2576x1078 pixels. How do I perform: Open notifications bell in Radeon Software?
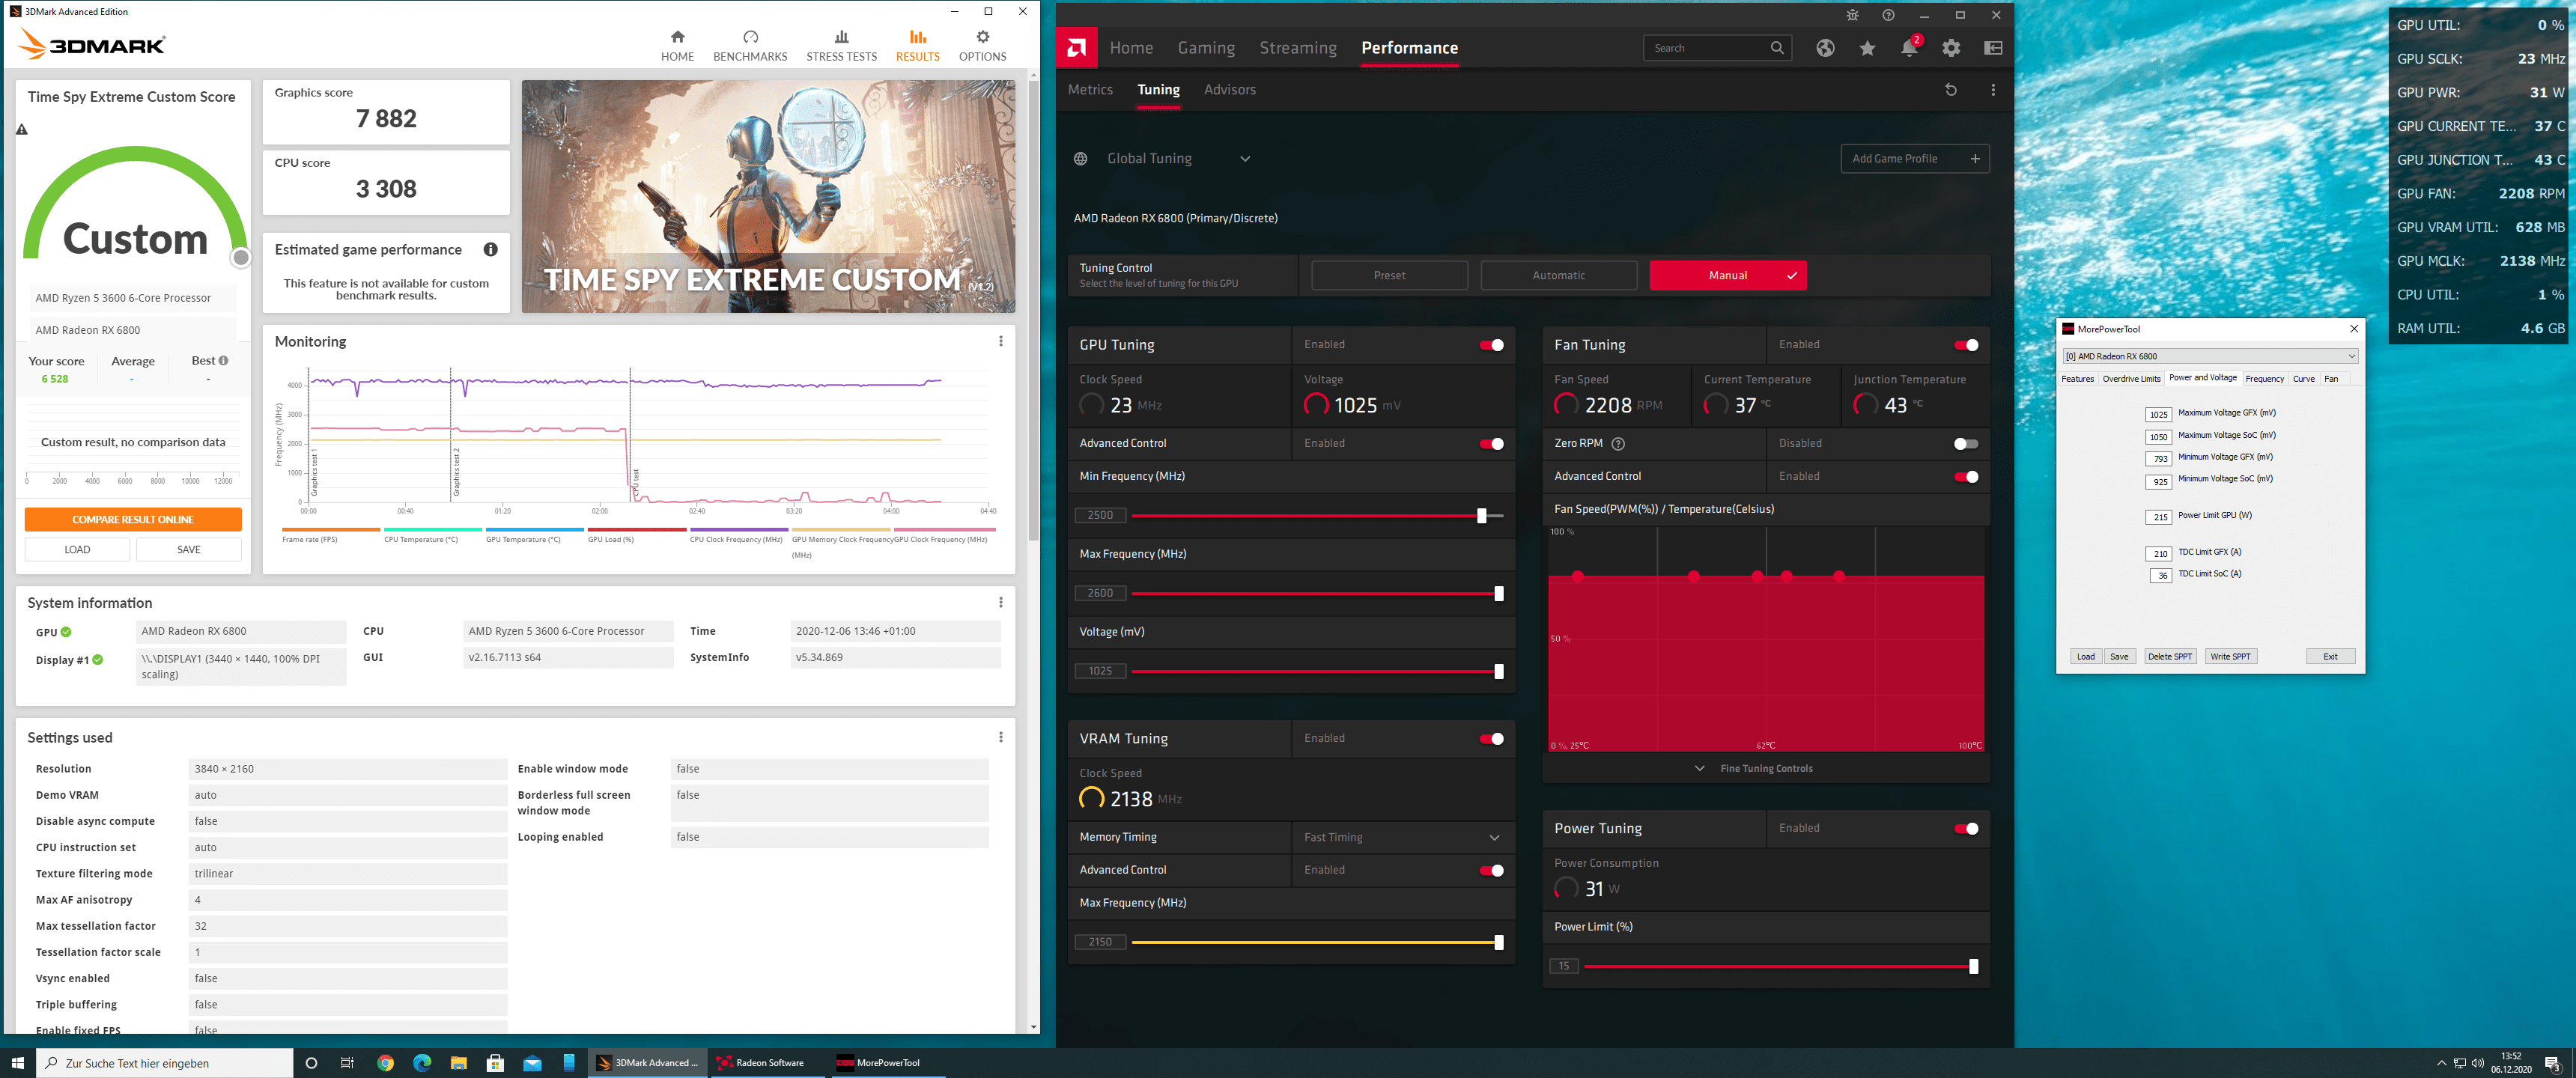coord(1909,48)
